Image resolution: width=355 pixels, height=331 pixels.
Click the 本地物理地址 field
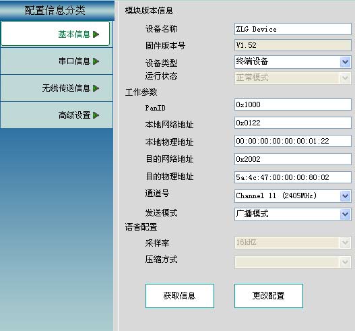click(293, 141)
